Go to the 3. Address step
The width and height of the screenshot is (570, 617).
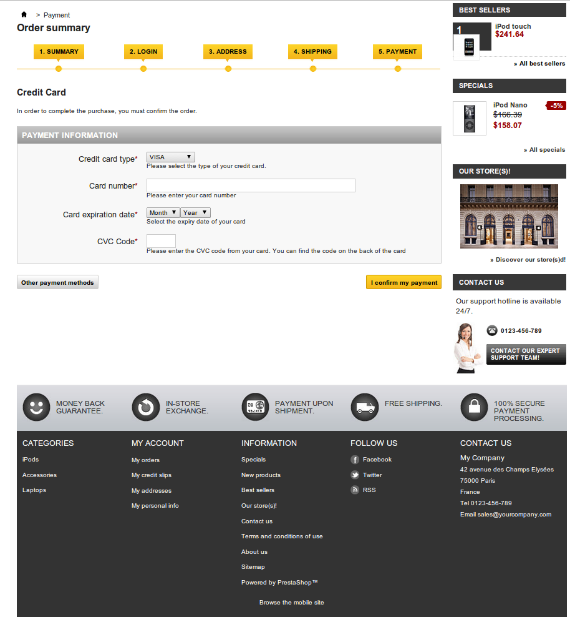point(228,52)
